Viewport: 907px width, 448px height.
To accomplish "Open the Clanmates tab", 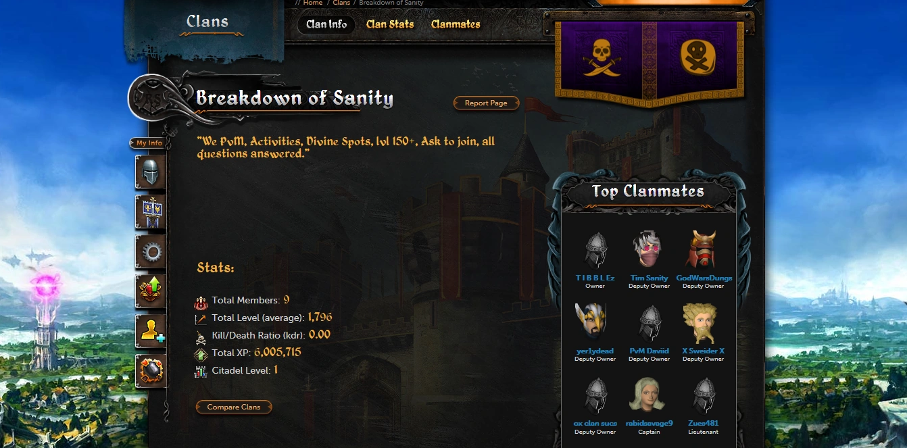I will pyautogui.click(x=456, y=24).
